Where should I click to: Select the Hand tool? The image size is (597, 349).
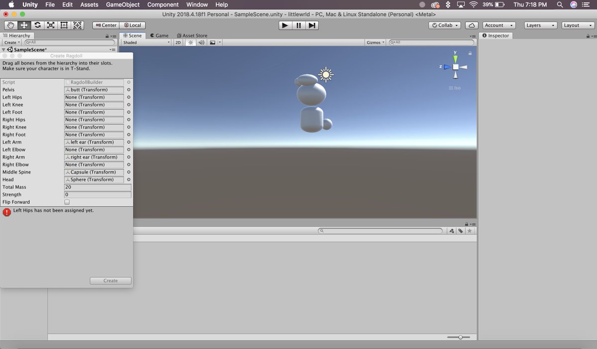[x=10, y=25]
